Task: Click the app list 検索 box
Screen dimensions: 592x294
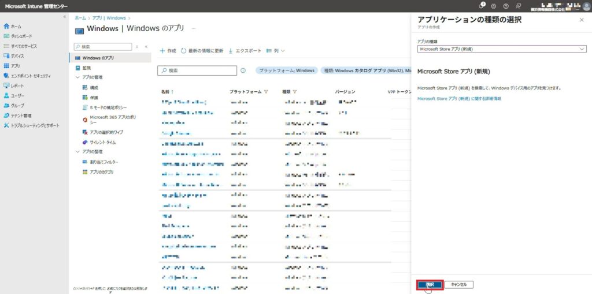Action: pyautogui.click(x=197, y=70)
